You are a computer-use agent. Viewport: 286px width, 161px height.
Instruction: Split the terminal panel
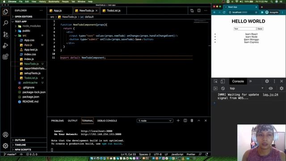[185, 120]
